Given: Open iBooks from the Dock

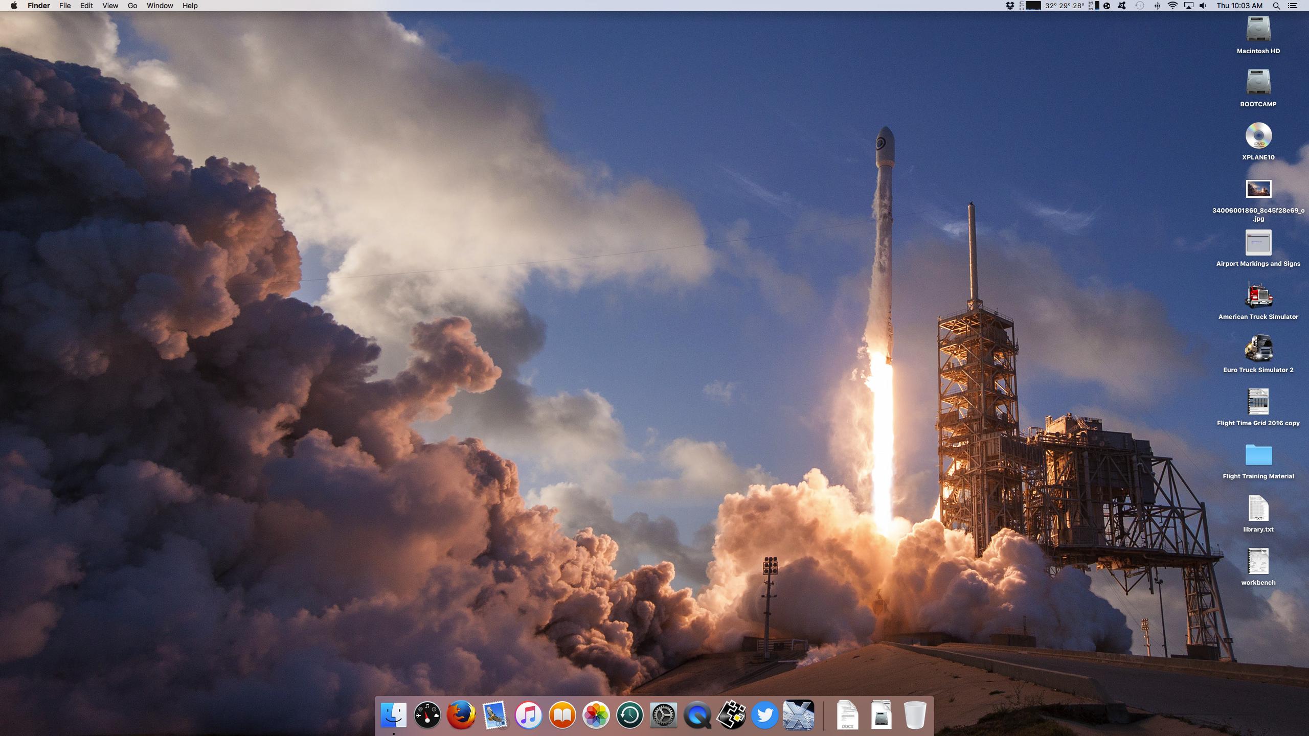Looking at the screenshot, I should (x=562, y=715).
